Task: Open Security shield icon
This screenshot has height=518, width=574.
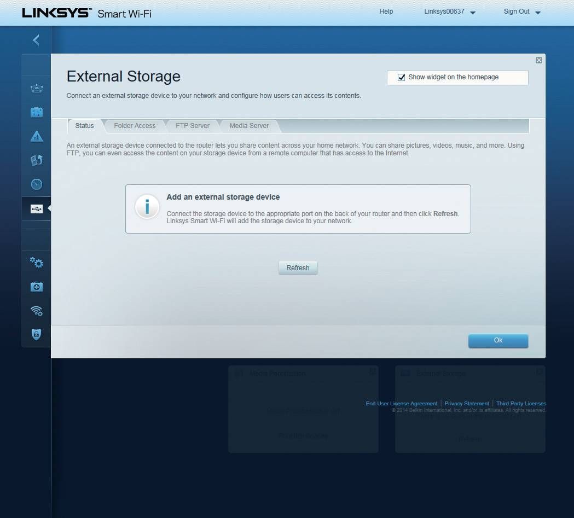Action: point(36,334)
